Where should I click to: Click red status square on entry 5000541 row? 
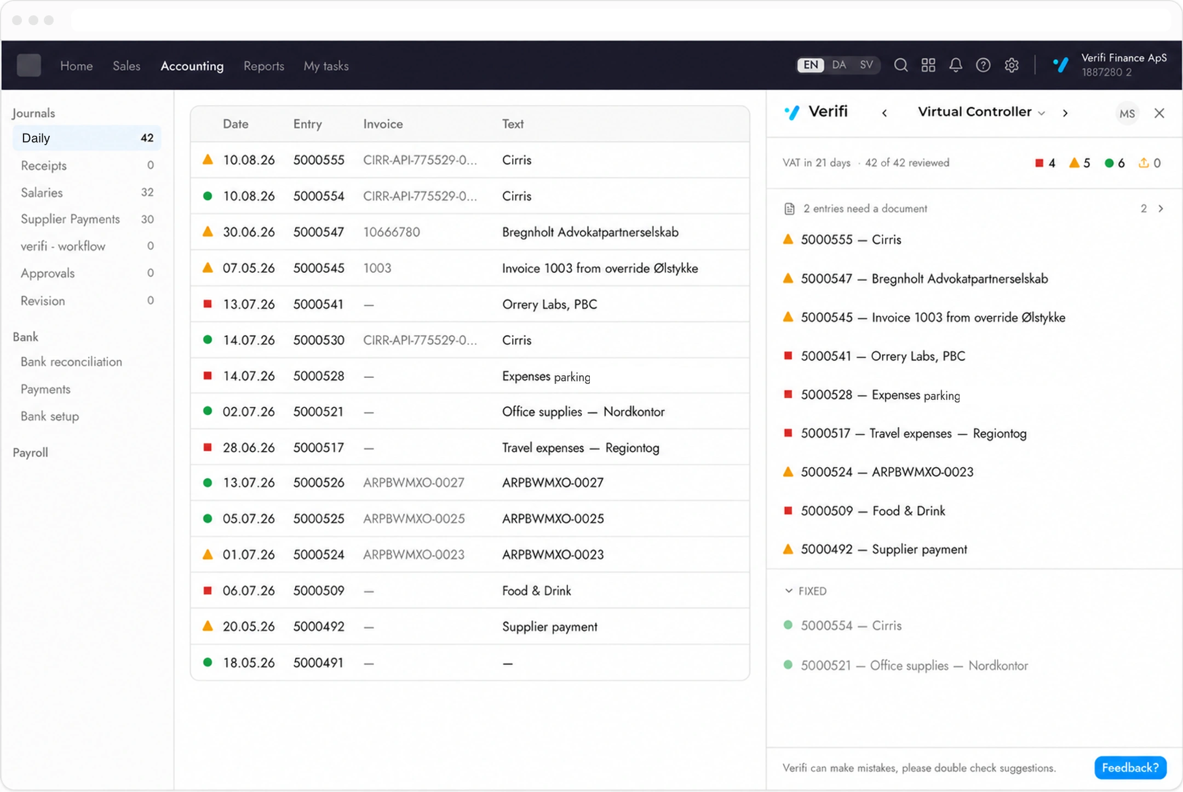coord(208,304)
